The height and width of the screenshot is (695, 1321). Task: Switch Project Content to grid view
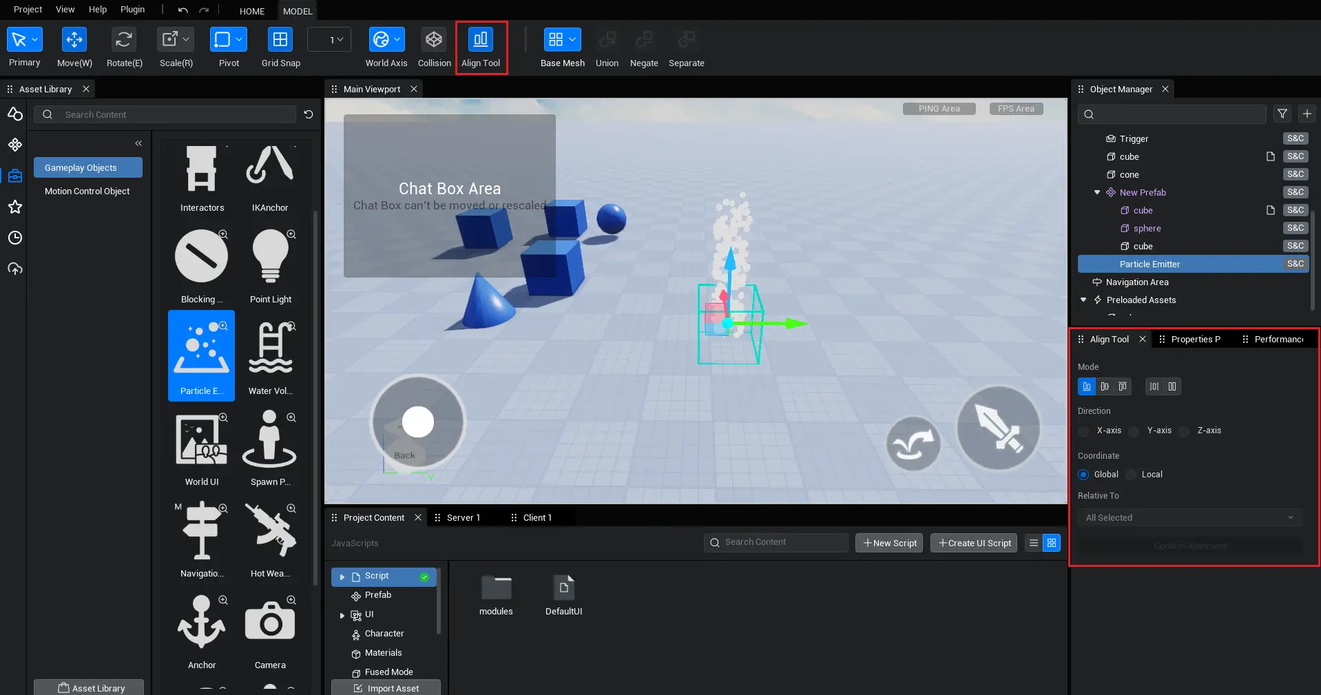pos(1051,543)
